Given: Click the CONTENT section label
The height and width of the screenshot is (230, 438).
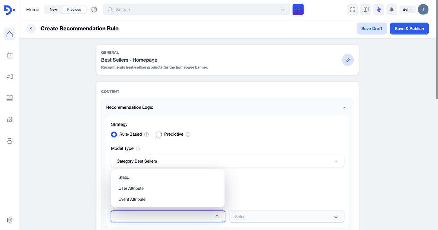Looking at the screenshot, I should click(x=110, y=92).
